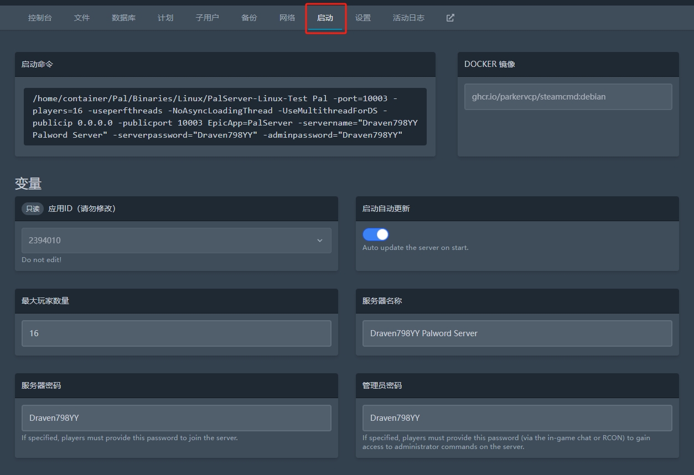This screenshot has height=475, width=694.
Task: View the 活动日志 tab
Action: 408,18
